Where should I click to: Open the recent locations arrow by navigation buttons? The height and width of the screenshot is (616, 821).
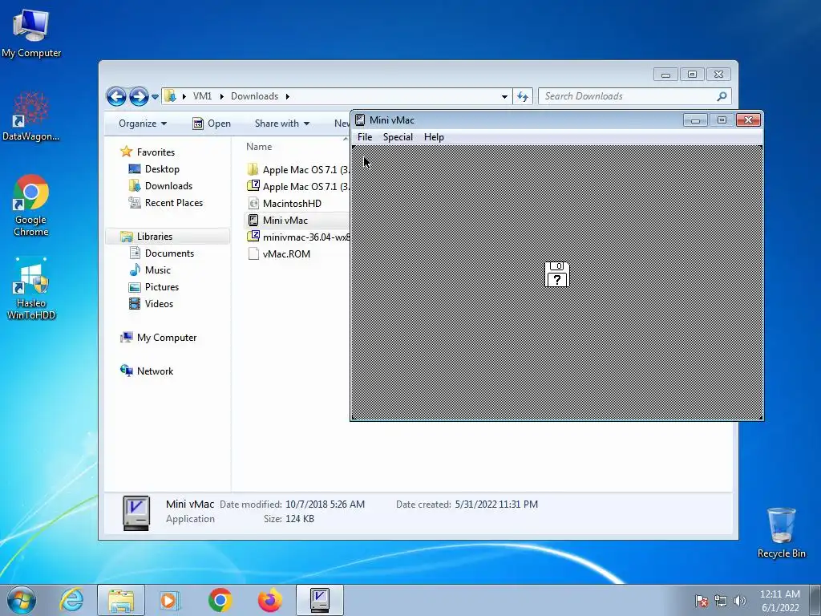tap(155, 97)
